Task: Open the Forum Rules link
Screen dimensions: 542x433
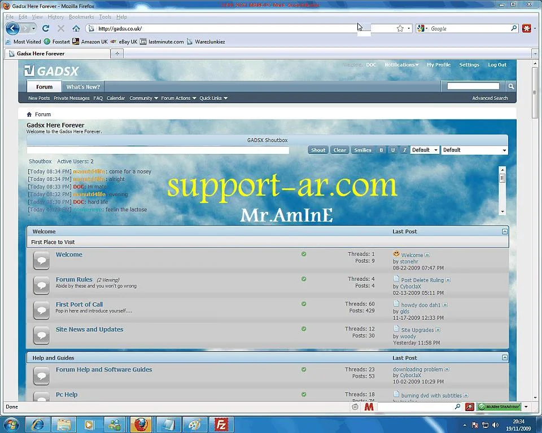Action: point(74,279)
